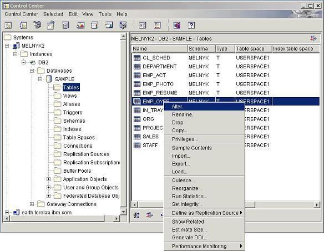Click the STAFF table icon
The image size is (324, 251).
click(137, 145)
